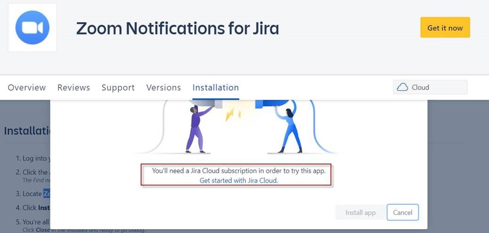This screenshot has width=489, height=233.
Task: Click the Zoom app logo icon
Action: click(33, 28)
